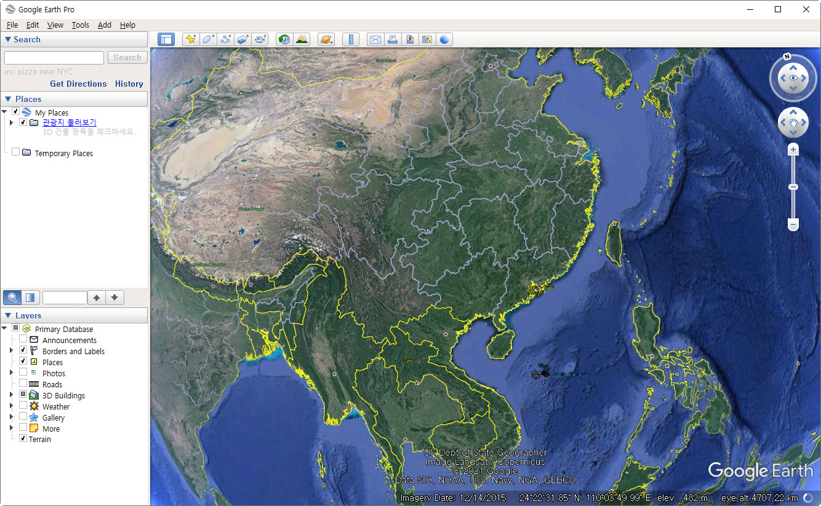View in Google Maps icon
This screenshot has height=506, width=821.
coord(427,39)
